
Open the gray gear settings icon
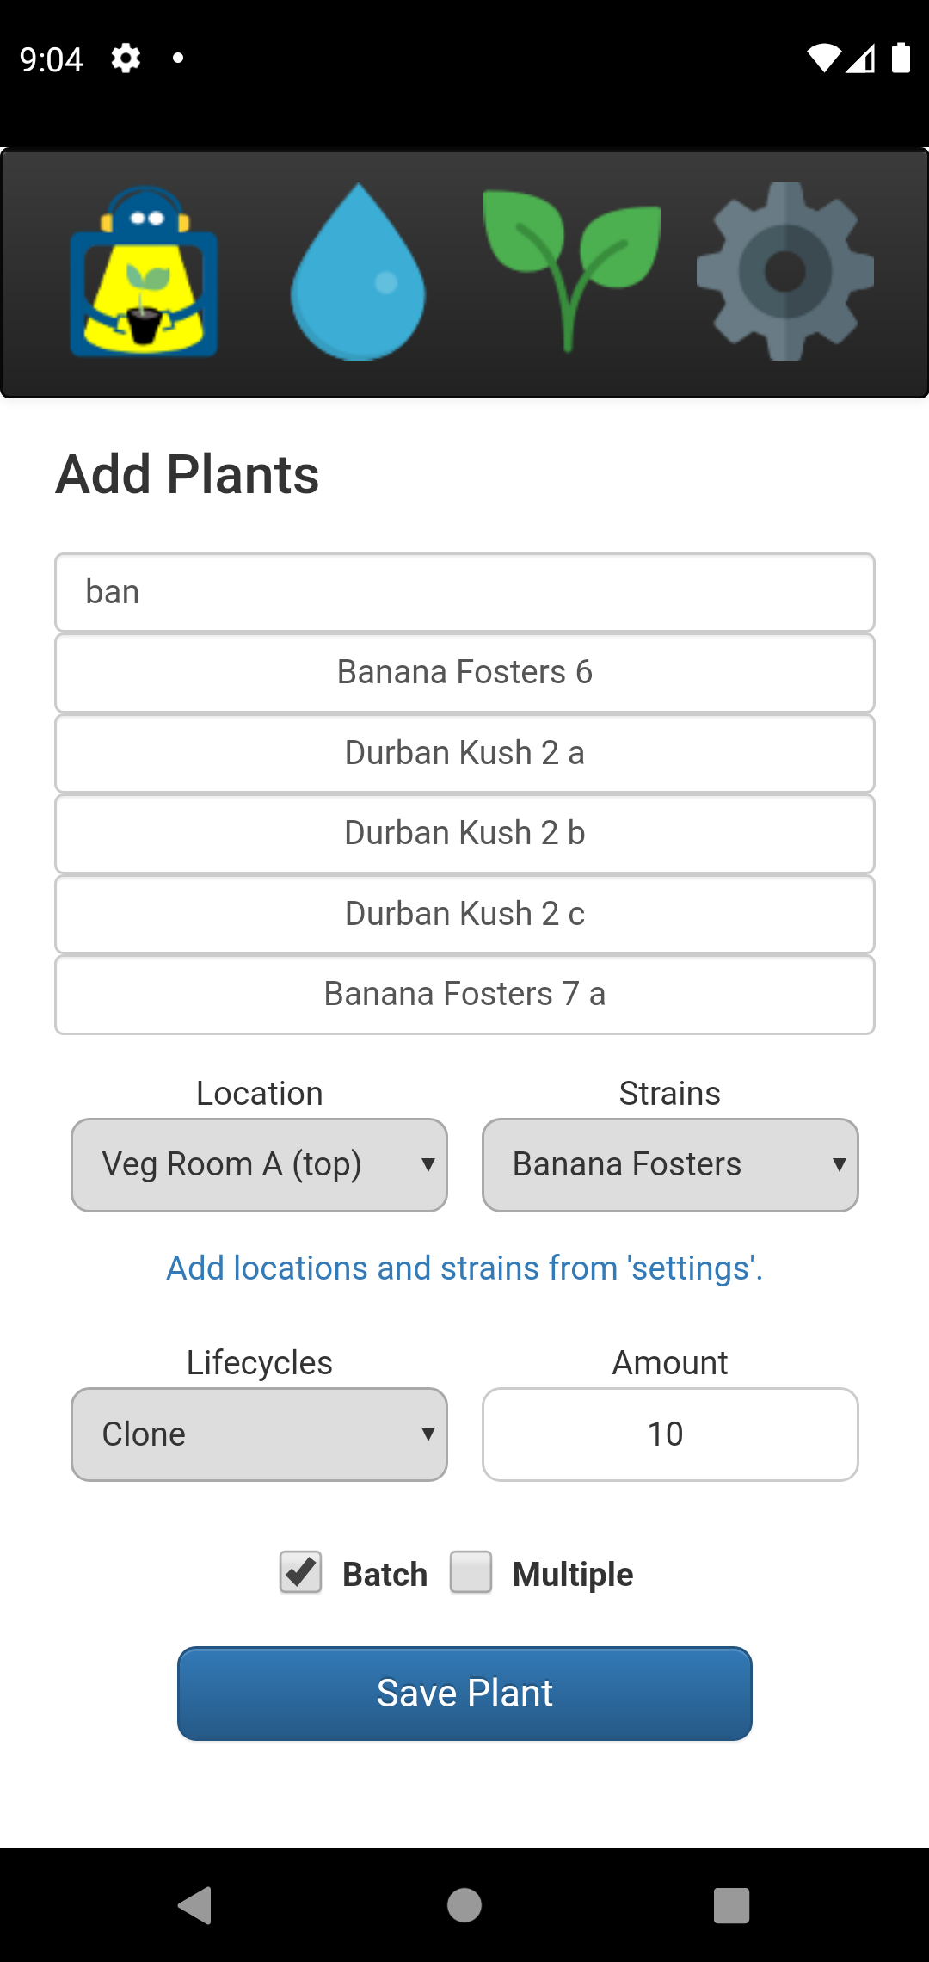coord(784,272)
